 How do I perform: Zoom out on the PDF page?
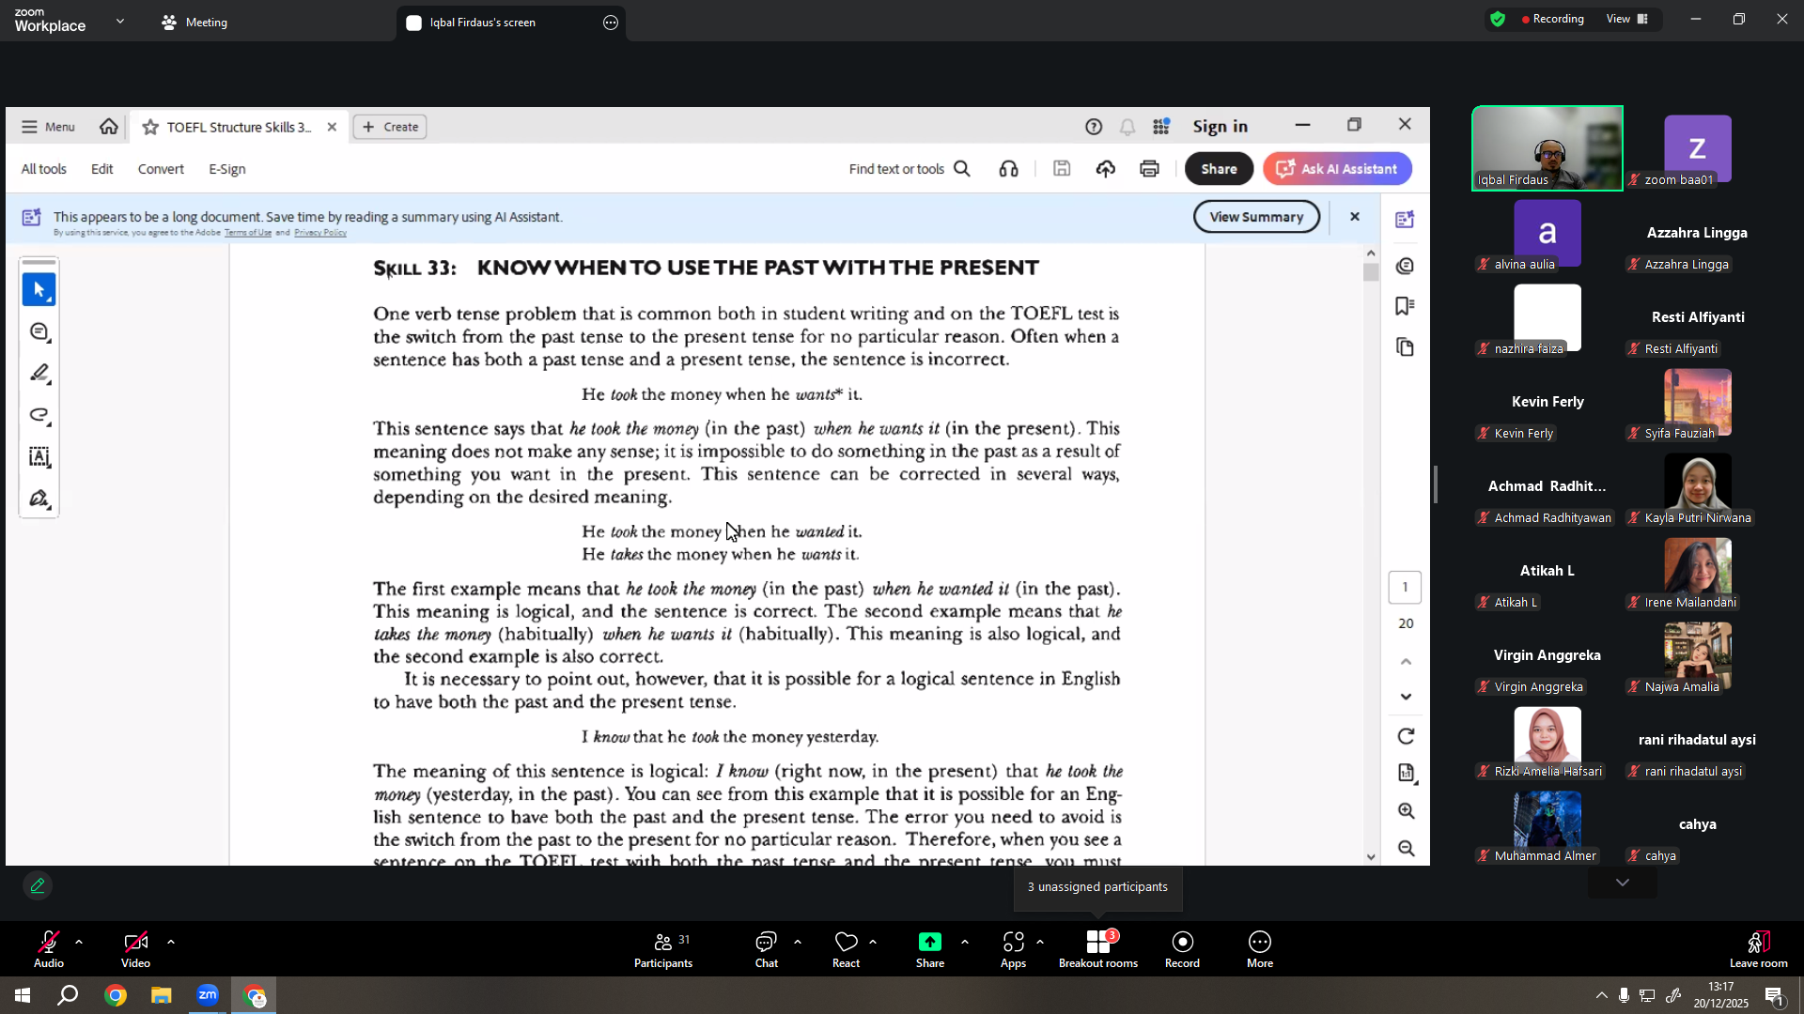click(1406, 849)
